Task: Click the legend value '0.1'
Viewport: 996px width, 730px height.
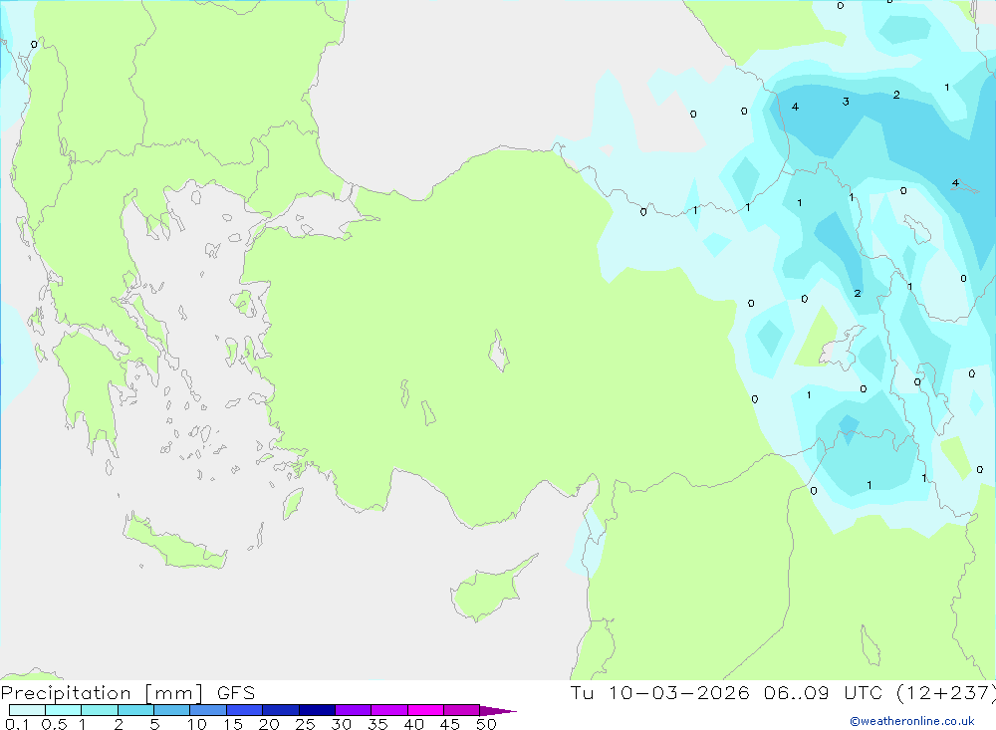Action: point(17,724)
